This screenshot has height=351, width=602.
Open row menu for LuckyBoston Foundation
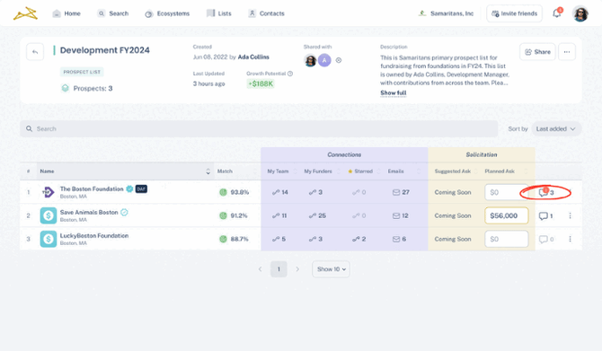pos(571,239)
